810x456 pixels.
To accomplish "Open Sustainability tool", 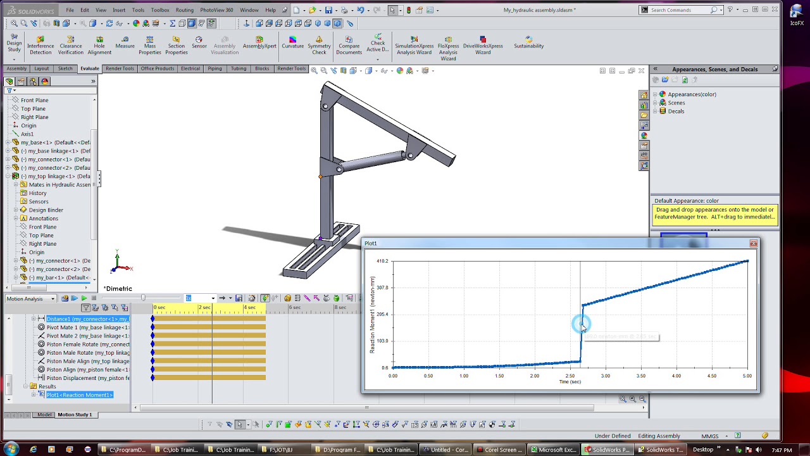I will 529,42.
